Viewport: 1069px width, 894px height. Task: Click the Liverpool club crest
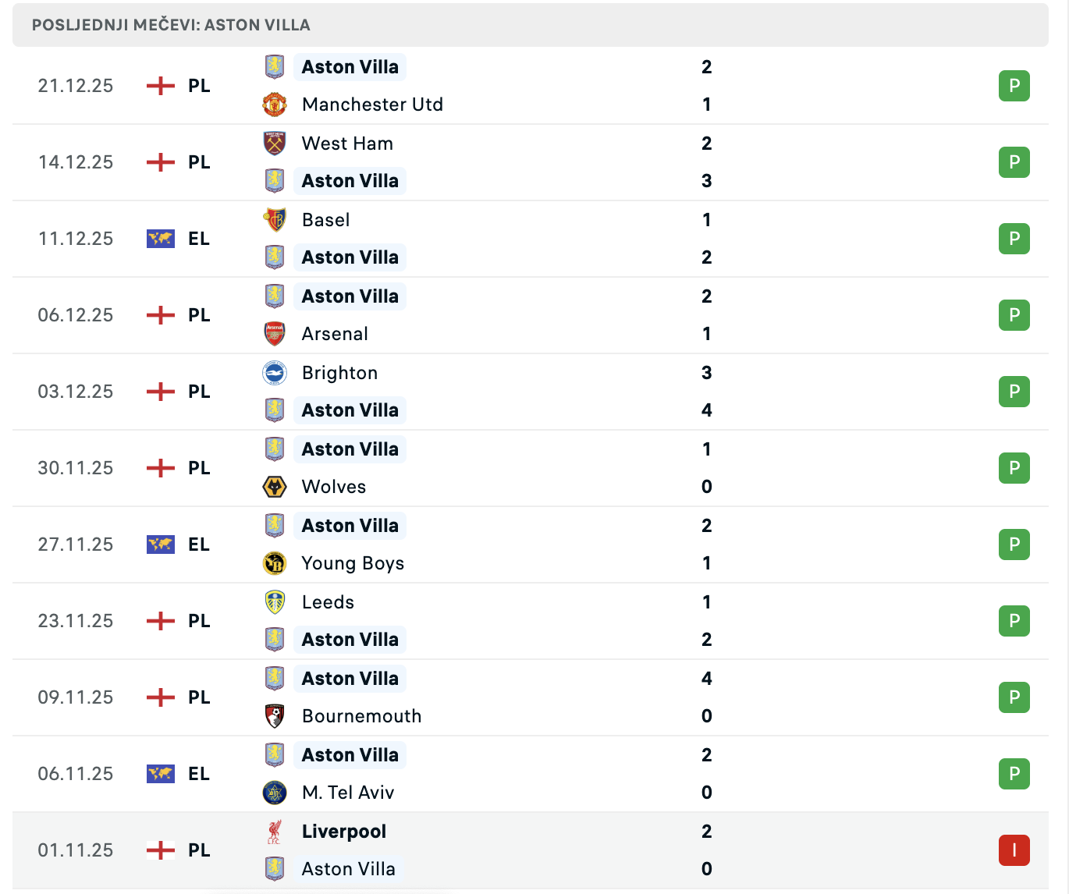(275, 832)
